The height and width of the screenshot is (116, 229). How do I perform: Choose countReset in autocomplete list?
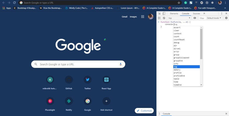pos(187,40)
